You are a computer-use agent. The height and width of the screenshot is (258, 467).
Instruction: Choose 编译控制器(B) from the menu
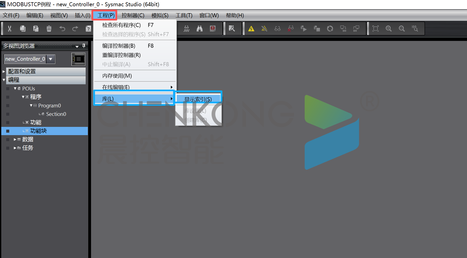(x=135, y=46)
